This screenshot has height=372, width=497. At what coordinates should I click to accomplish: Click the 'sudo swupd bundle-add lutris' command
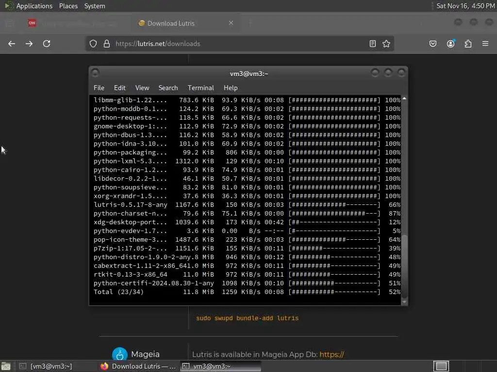pos(247,318)
